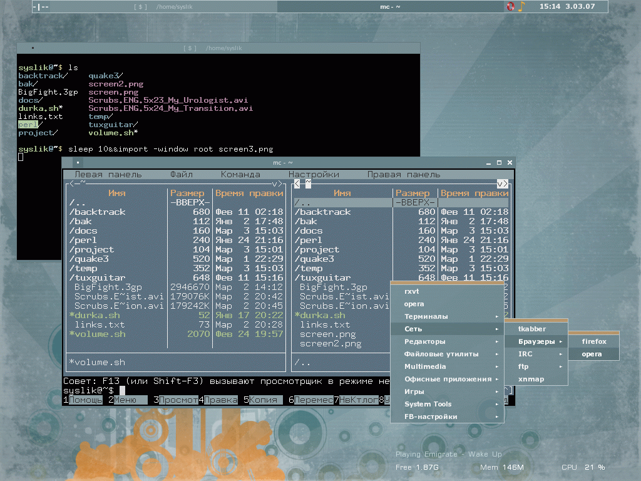The image size is (641, 481).
Task: Launch opera from the main root menu
Action: (x=447, y=304)
